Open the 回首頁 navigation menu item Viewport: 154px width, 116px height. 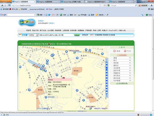click(28, 30)
